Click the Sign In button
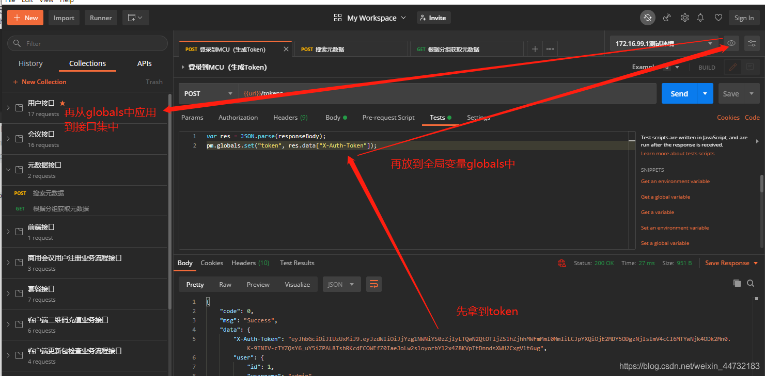765x376 pixels. pos(744,18)
